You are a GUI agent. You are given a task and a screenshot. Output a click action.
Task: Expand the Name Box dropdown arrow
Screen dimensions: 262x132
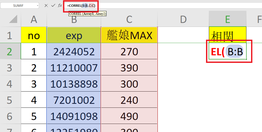(x=38, y=5)
